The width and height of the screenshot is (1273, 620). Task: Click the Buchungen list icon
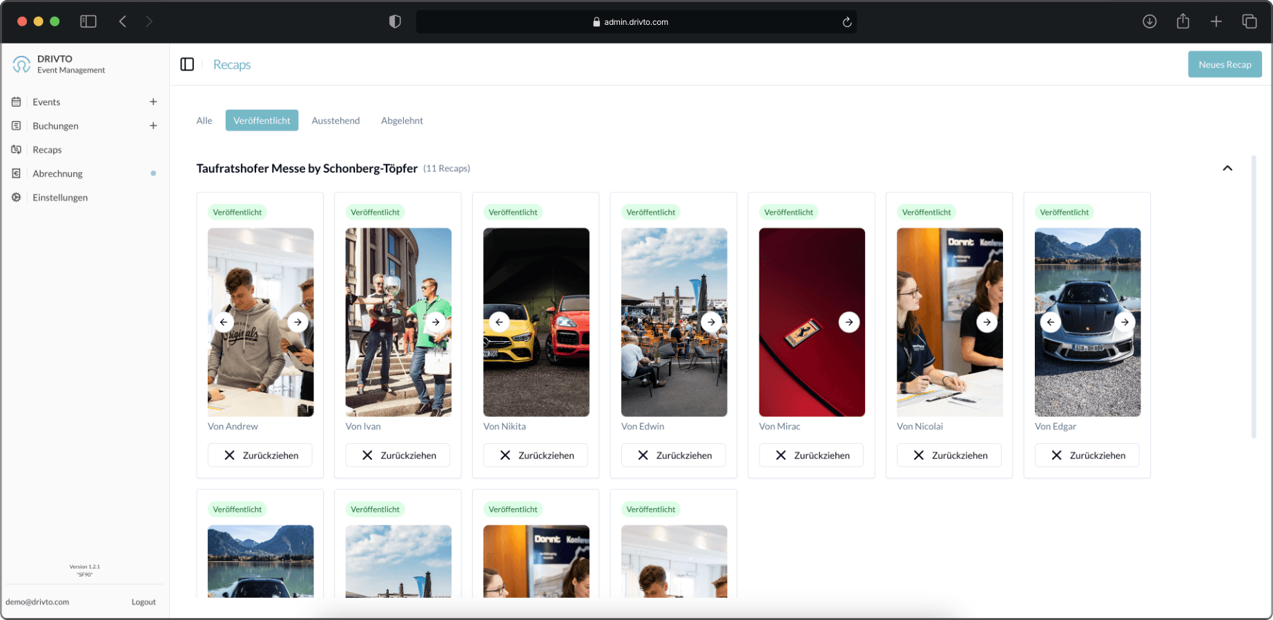17,126
